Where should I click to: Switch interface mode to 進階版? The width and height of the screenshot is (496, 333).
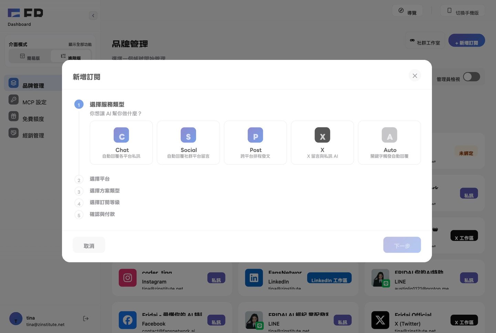point(71,57)
